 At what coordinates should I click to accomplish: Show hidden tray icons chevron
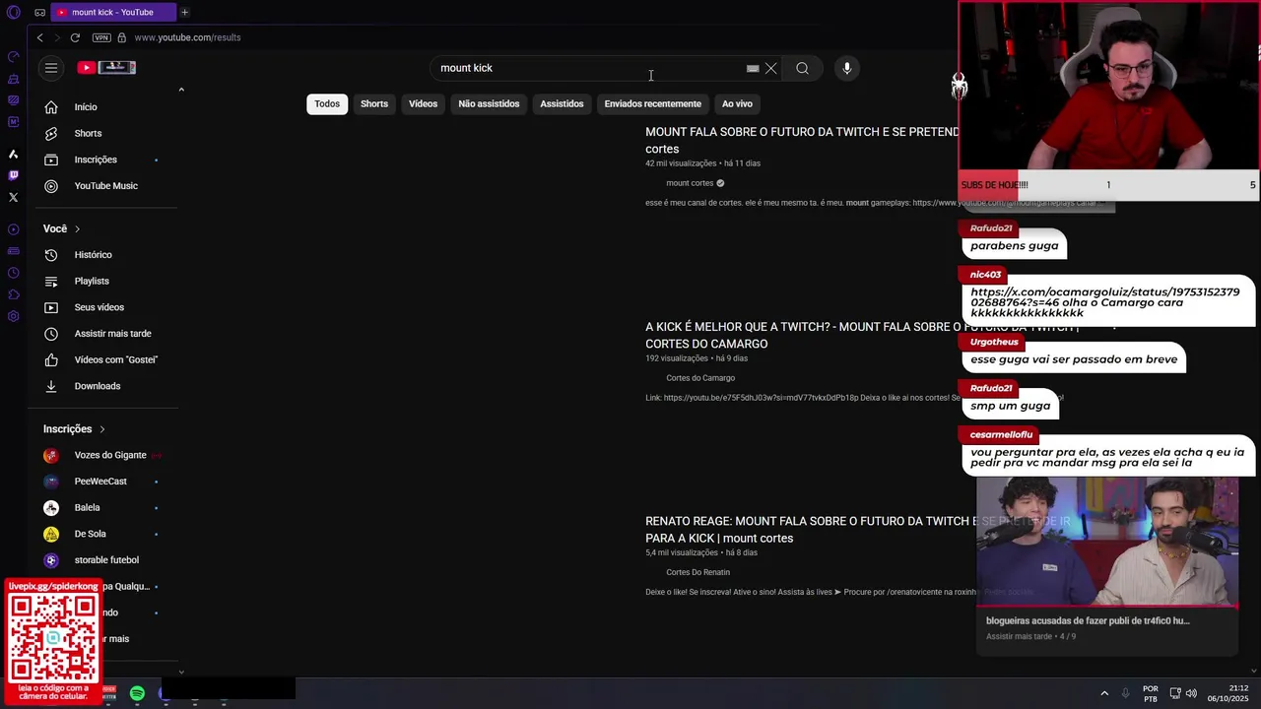1104,693
